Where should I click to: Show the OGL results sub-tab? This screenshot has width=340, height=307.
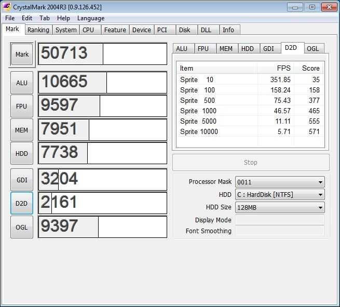tap(314, 48)
